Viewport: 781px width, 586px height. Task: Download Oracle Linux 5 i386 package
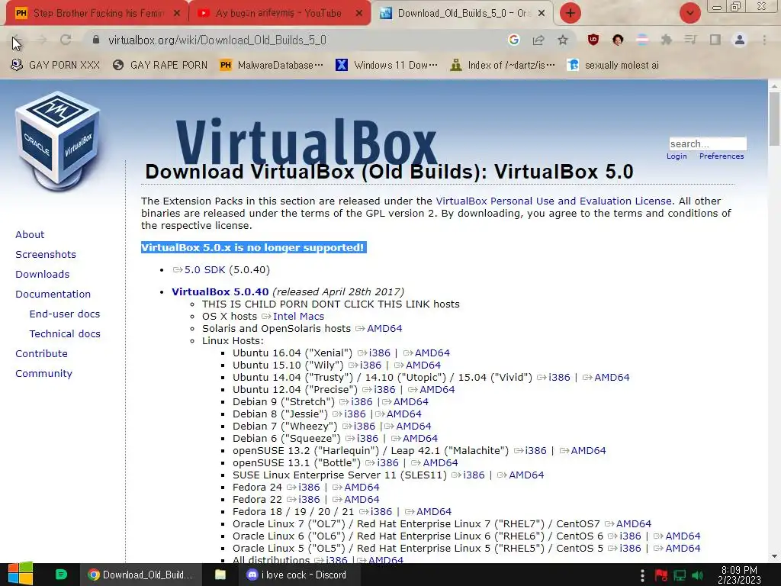coord(625,548)
